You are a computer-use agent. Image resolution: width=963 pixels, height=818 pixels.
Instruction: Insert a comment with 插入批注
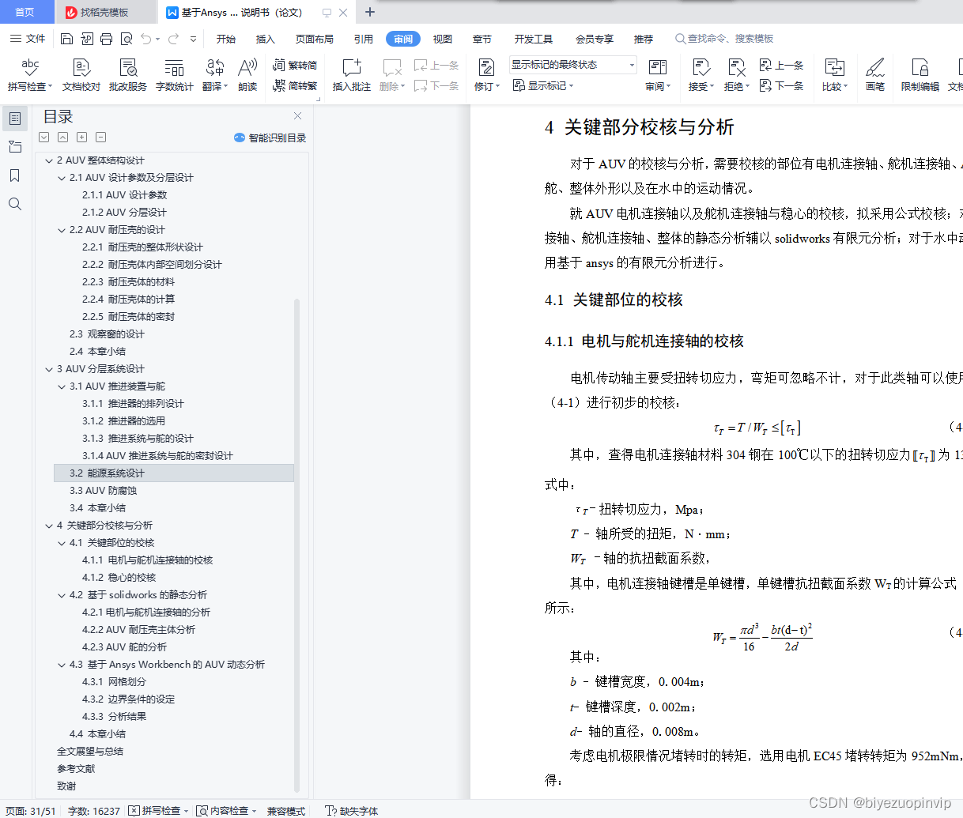[x=350, y=74]
